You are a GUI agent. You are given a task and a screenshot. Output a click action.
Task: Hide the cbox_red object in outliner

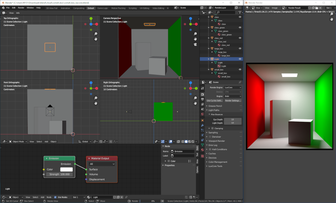coord(240,38)
